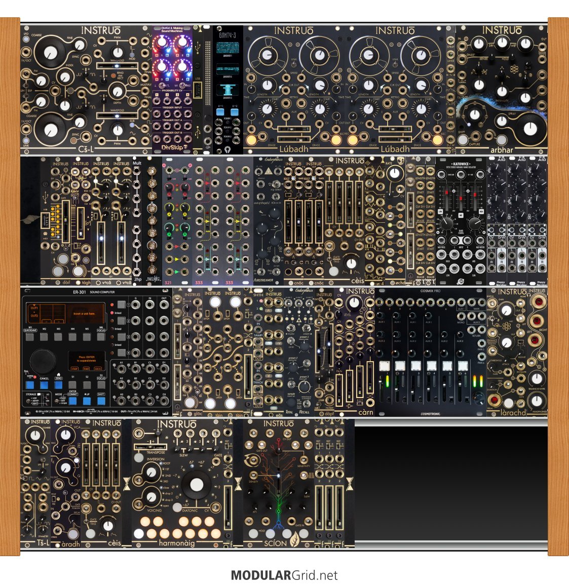569x586 pixels.
Task: Click the white first key on harmonàig keyboard
Action: pyautogui.click(x=139, y=533)
